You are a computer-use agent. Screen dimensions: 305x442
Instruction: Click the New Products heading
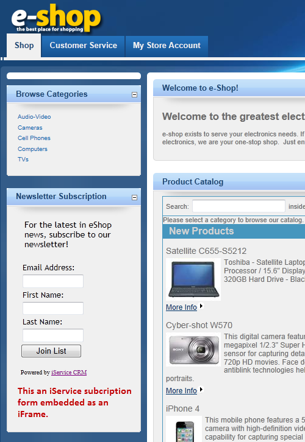click(x=201, y=231)
